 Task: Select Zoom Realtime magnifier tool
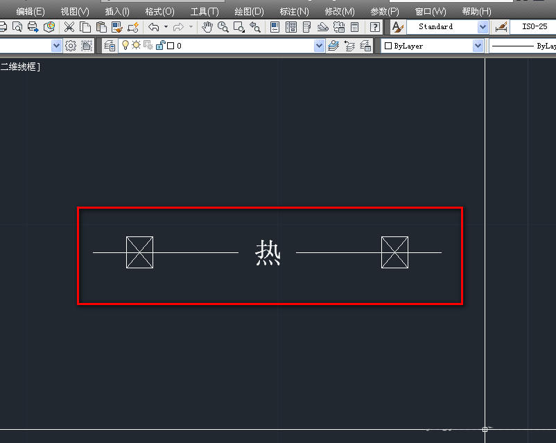click(x=223, y=27)
